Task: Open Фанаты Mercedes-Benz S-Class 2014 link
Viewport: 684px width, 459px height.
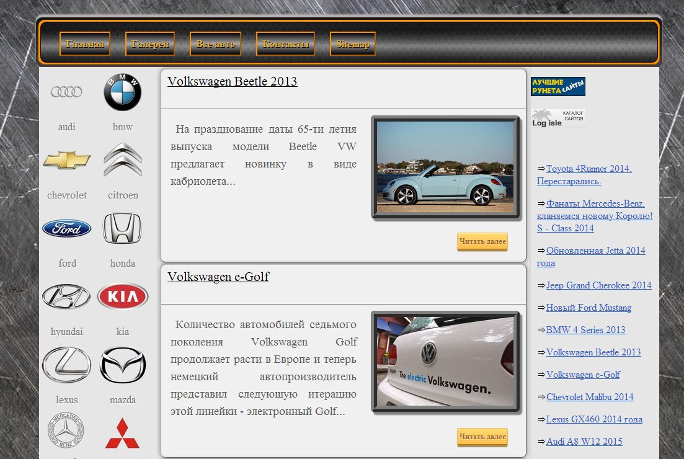Action: tap(595, 215)
